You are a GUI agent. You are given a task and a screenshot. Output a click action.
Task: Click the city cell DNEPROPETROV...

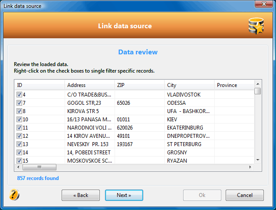click(x=188, y=136)
